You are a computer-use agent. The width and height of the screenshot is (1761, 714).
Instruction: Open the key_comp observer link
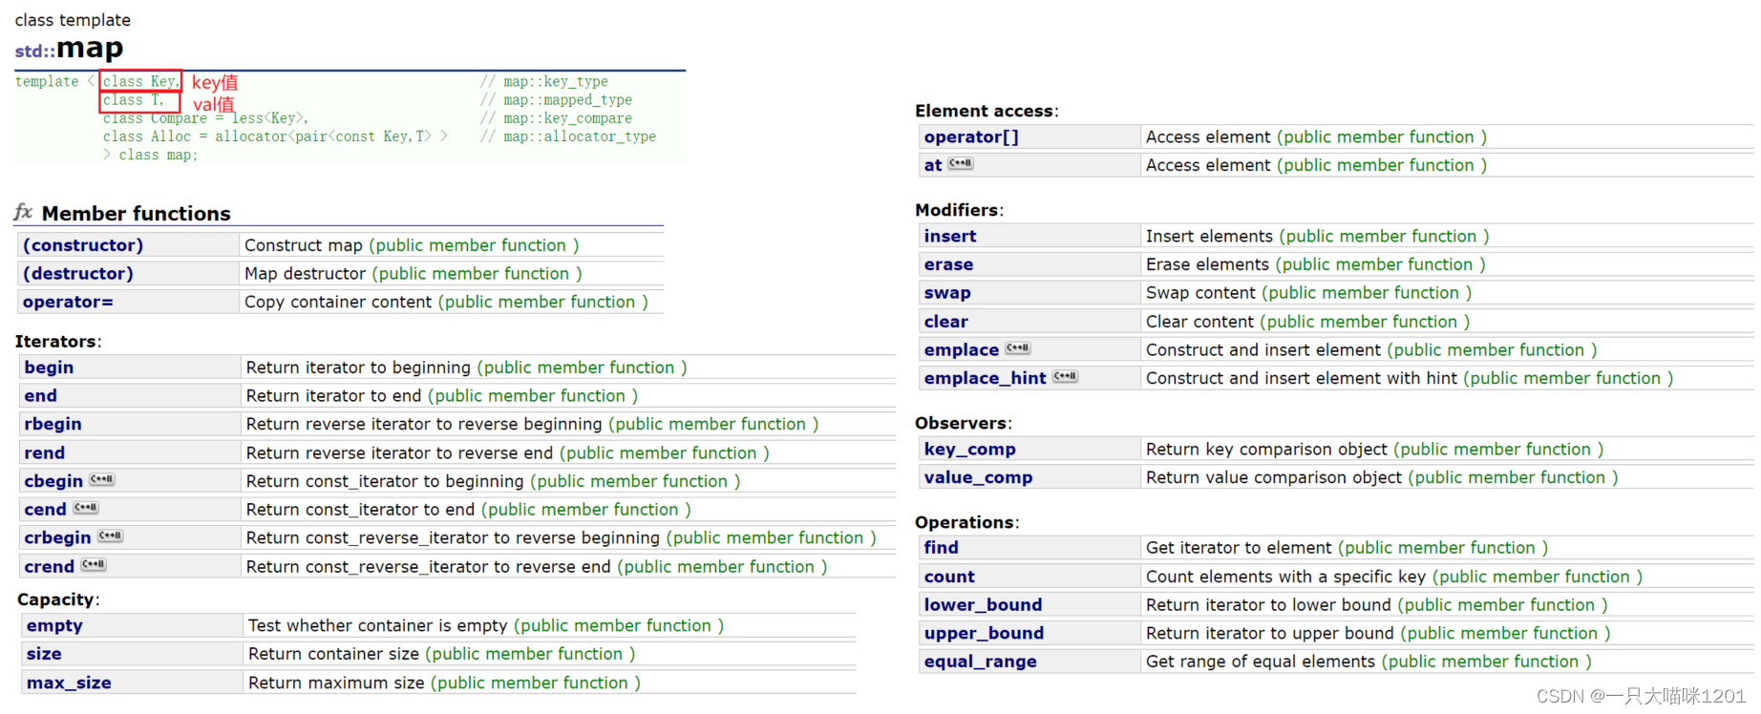click(969, 449)
